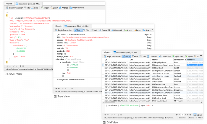Click the grid horizontal scrollbar thumb
This screenshot has height=124, width=207.
coord(110,102)
